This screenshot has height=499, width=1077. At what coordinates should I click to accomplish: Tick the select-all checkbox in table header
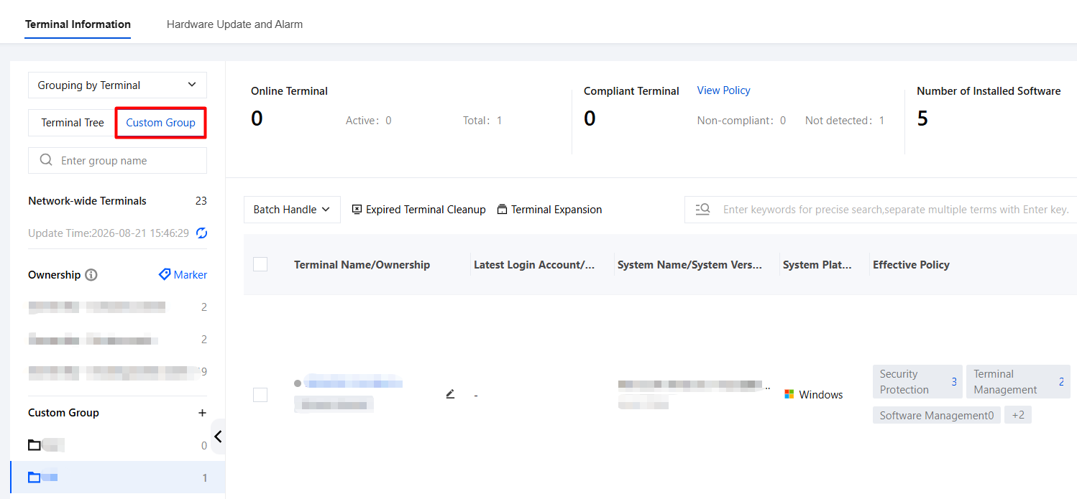tap(260, 264)
